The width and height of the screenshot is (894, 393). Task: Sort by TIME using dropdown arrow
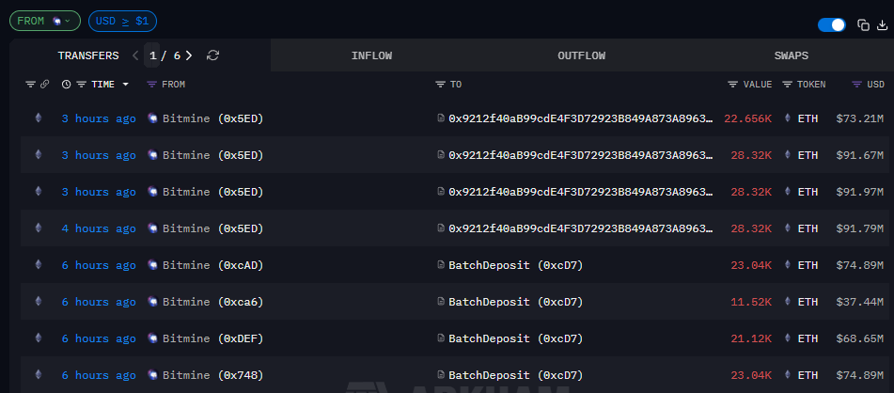125,85
